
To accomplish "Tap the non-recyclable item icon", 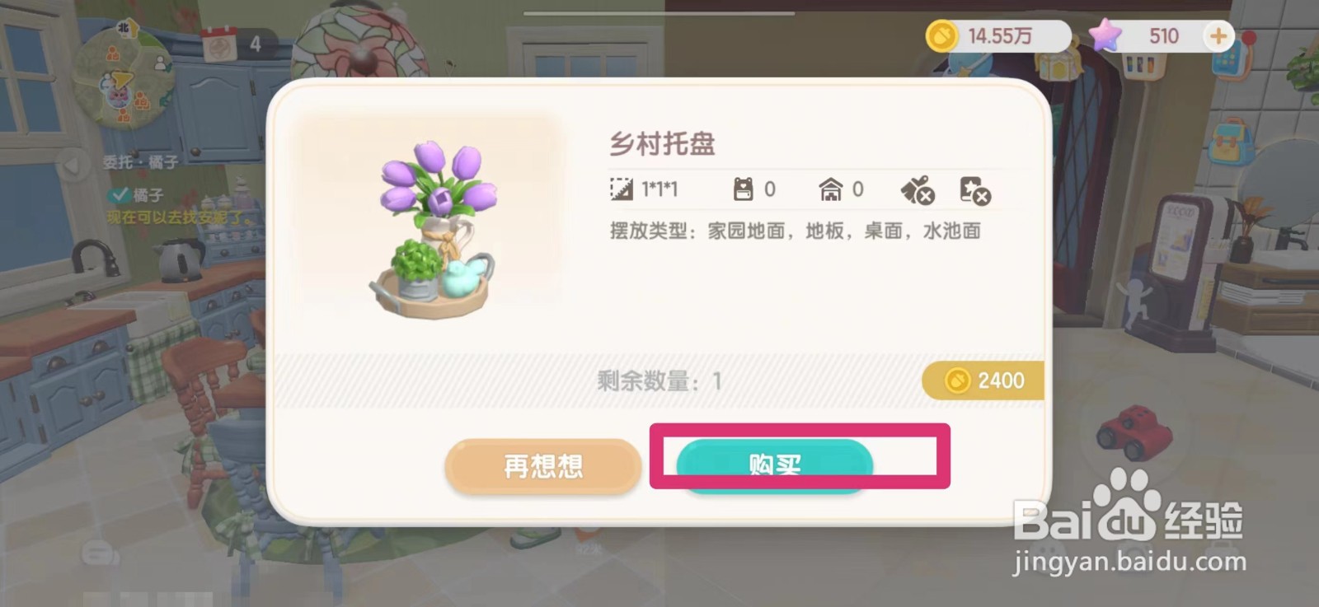I will (x=975, y=189).
